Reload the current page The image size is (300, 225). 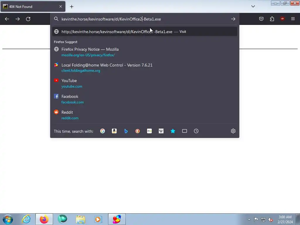pos(28,19)
